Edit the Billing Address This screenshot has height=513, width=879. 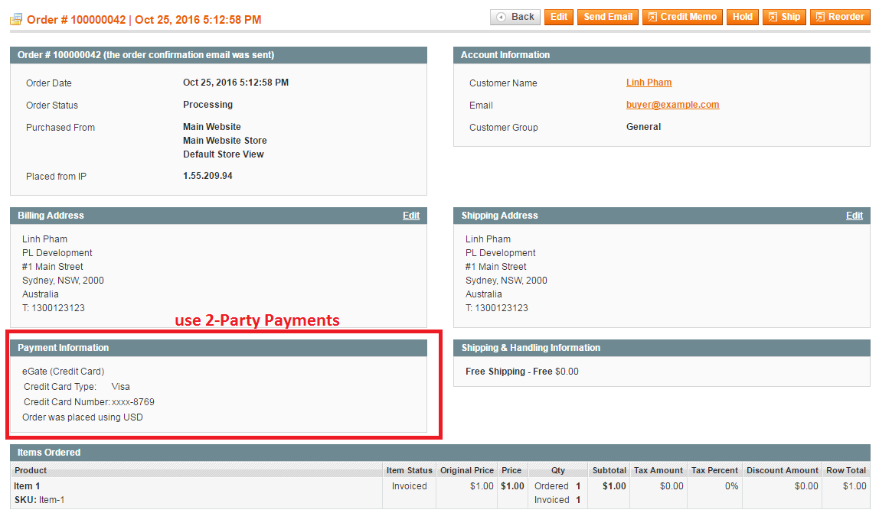411,216
